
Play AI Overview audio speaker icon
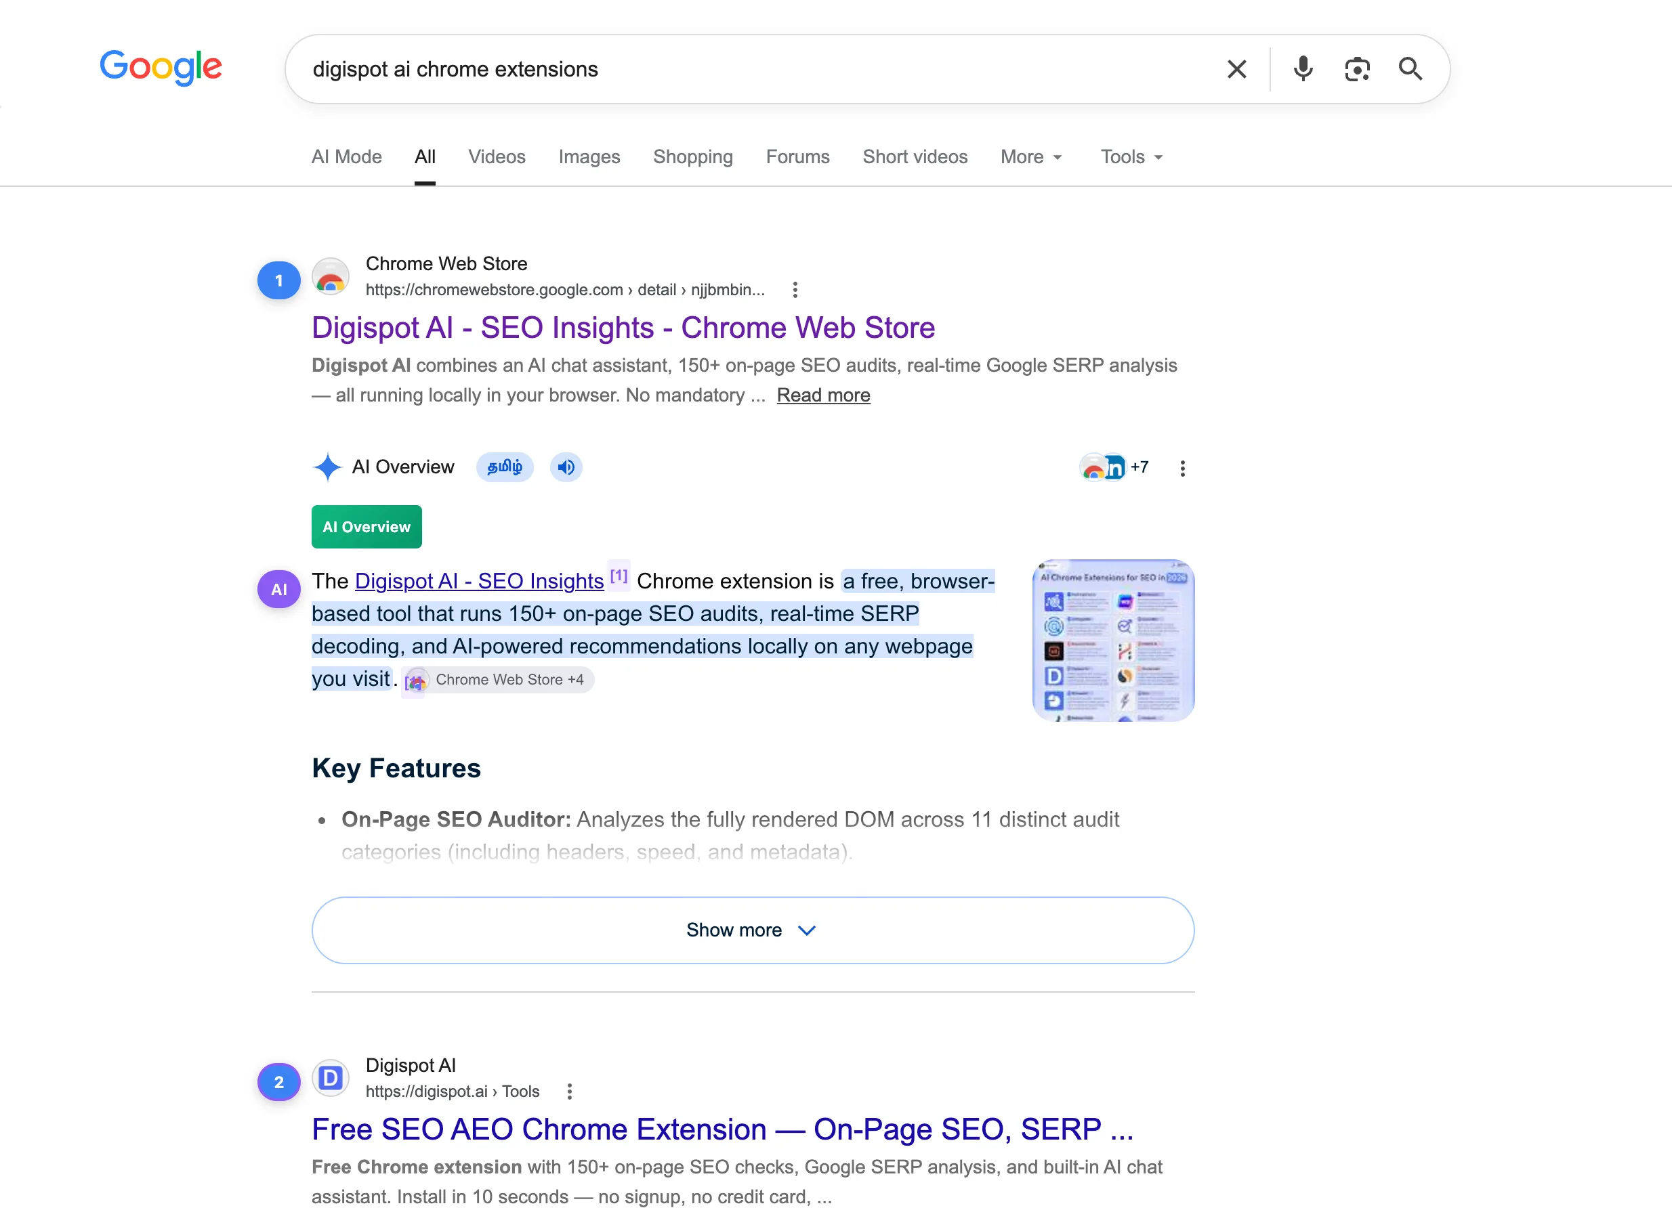[566, 467]
